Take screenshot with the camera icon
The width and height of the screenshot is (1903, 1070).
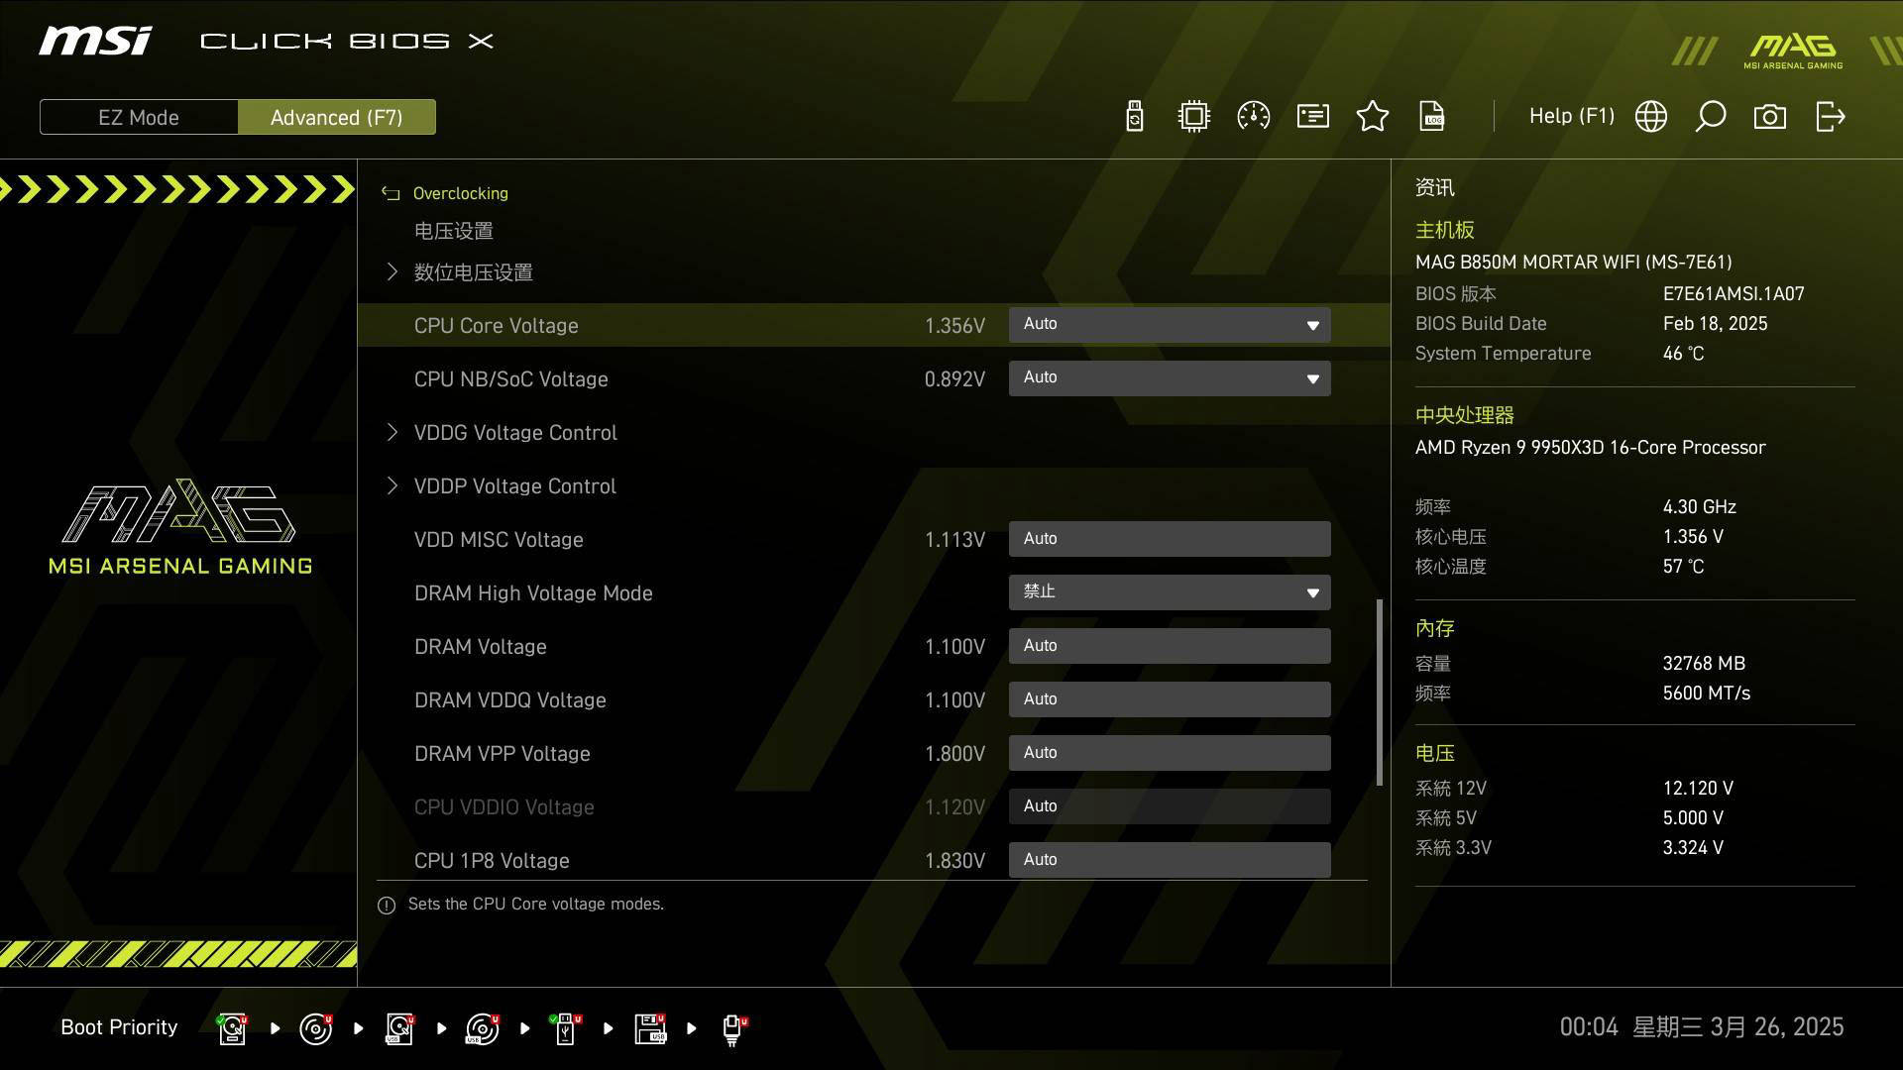(x=1770, y=117)
